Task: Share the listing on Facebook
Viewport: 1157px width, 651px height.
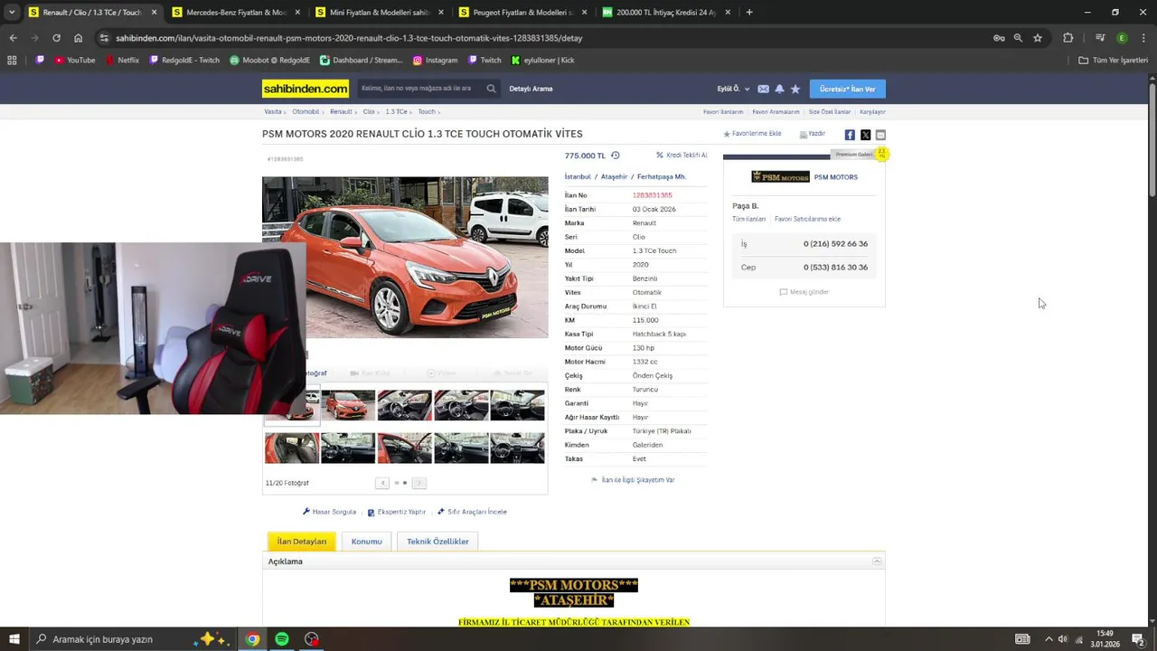Action: 850,135
